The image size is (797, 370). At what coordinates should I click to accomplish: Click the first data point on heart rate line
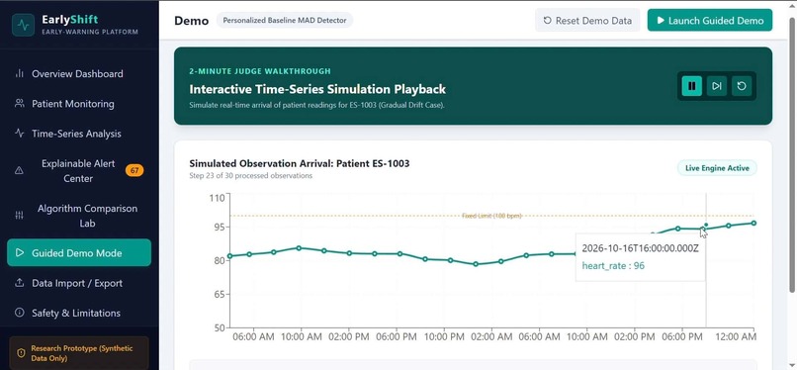229,256
